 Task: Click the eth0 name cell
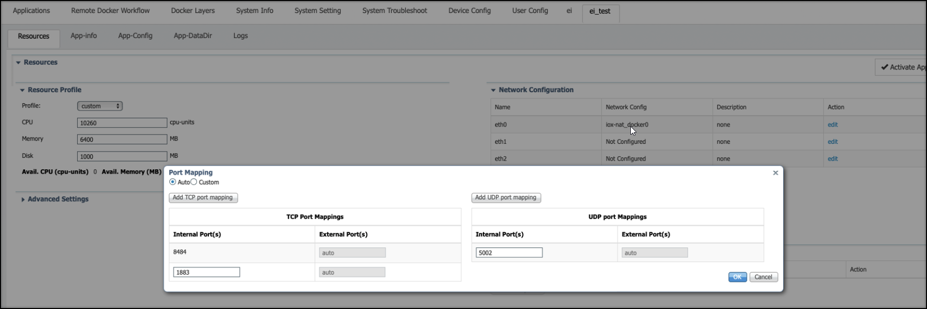tap(546, 125)
